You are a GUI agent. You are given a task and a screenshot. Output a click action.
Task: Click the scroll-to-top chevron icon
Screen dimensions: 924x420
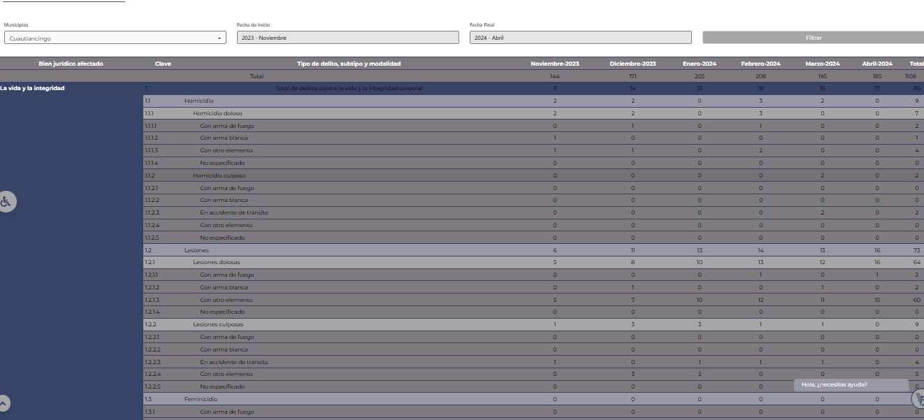(x=3, y=403)
